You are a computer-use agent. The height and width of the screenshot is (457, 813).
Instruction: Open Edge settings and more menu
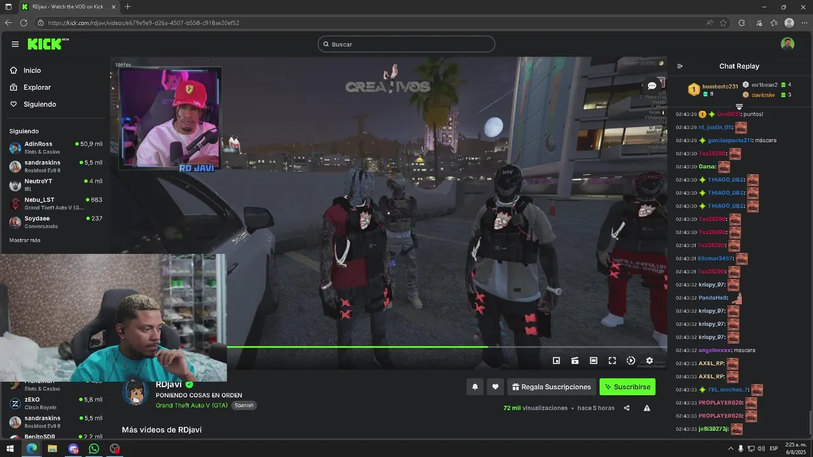804,23
